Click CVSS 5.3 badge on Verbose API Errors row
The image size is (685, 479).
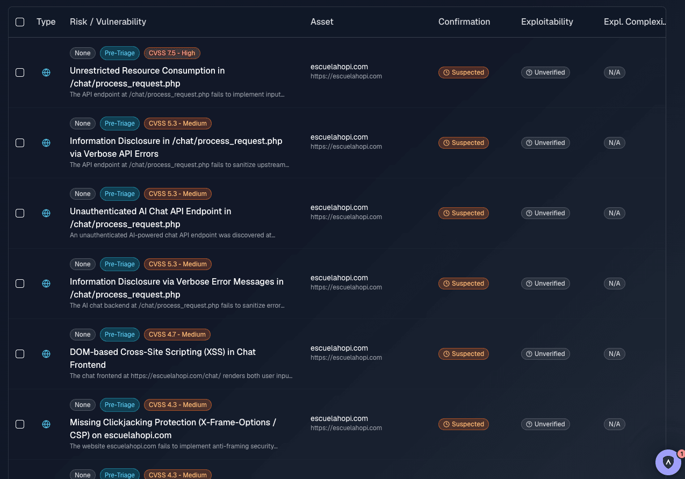point(178,124)
